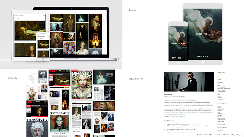Image resolution: width=244 pixels, height=137 pixels.
Task: Open the reclining nude photo on the white iPad
Action: pyautogui.click(x=30, y=30)
